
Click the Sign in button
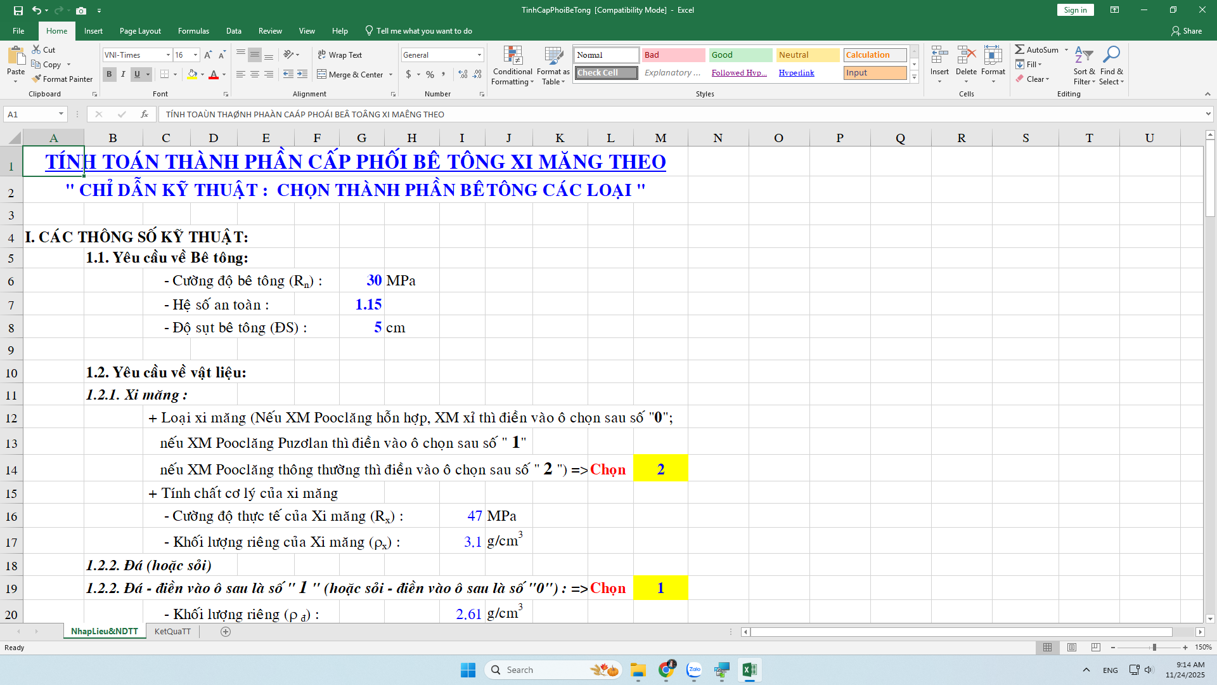point(1075,10)
